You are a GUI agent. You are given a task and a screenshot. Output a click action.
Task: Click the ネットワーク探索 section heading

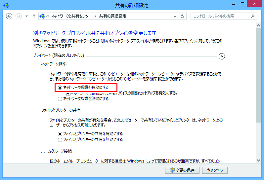pos(54,64)
